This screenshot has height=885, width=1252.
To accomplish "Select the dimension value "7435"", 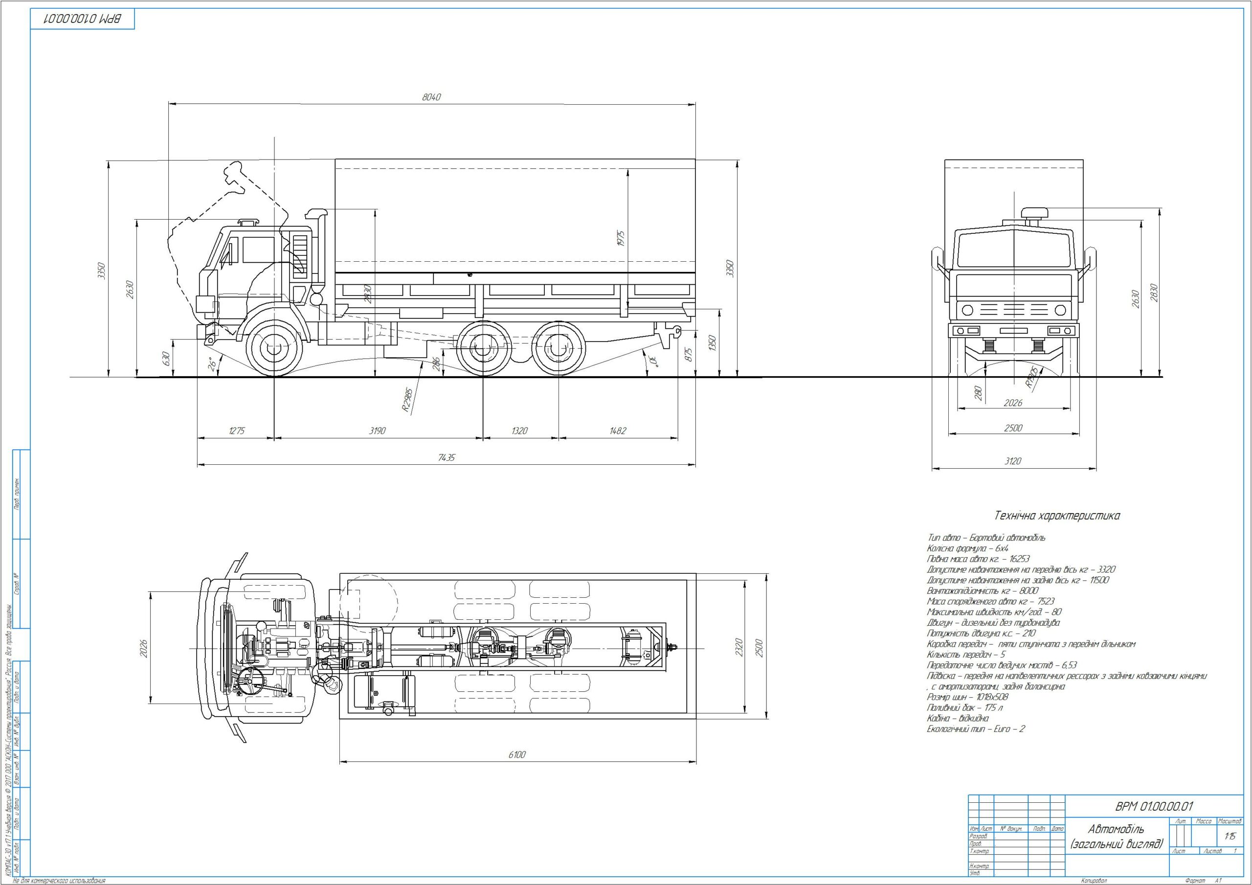I will pos(446,458).
